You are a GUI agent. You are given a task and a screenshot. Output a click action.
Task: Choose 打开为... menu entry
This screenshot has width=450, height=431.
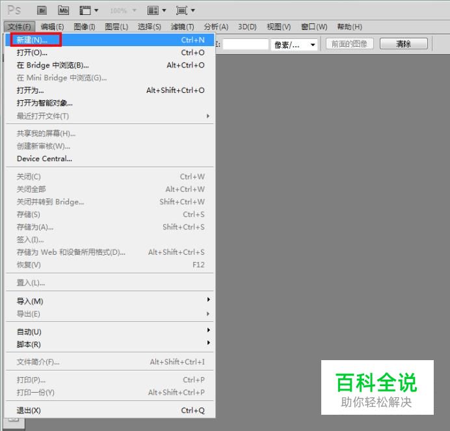tap(110, 90)
